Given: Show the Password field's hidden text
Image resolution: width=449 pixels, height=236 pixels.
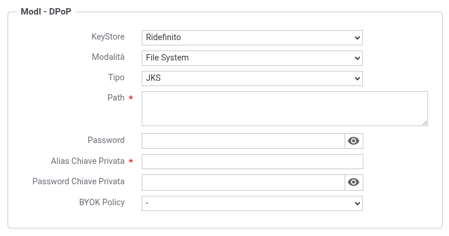Looking at the screenshot, I should [353, 141].
